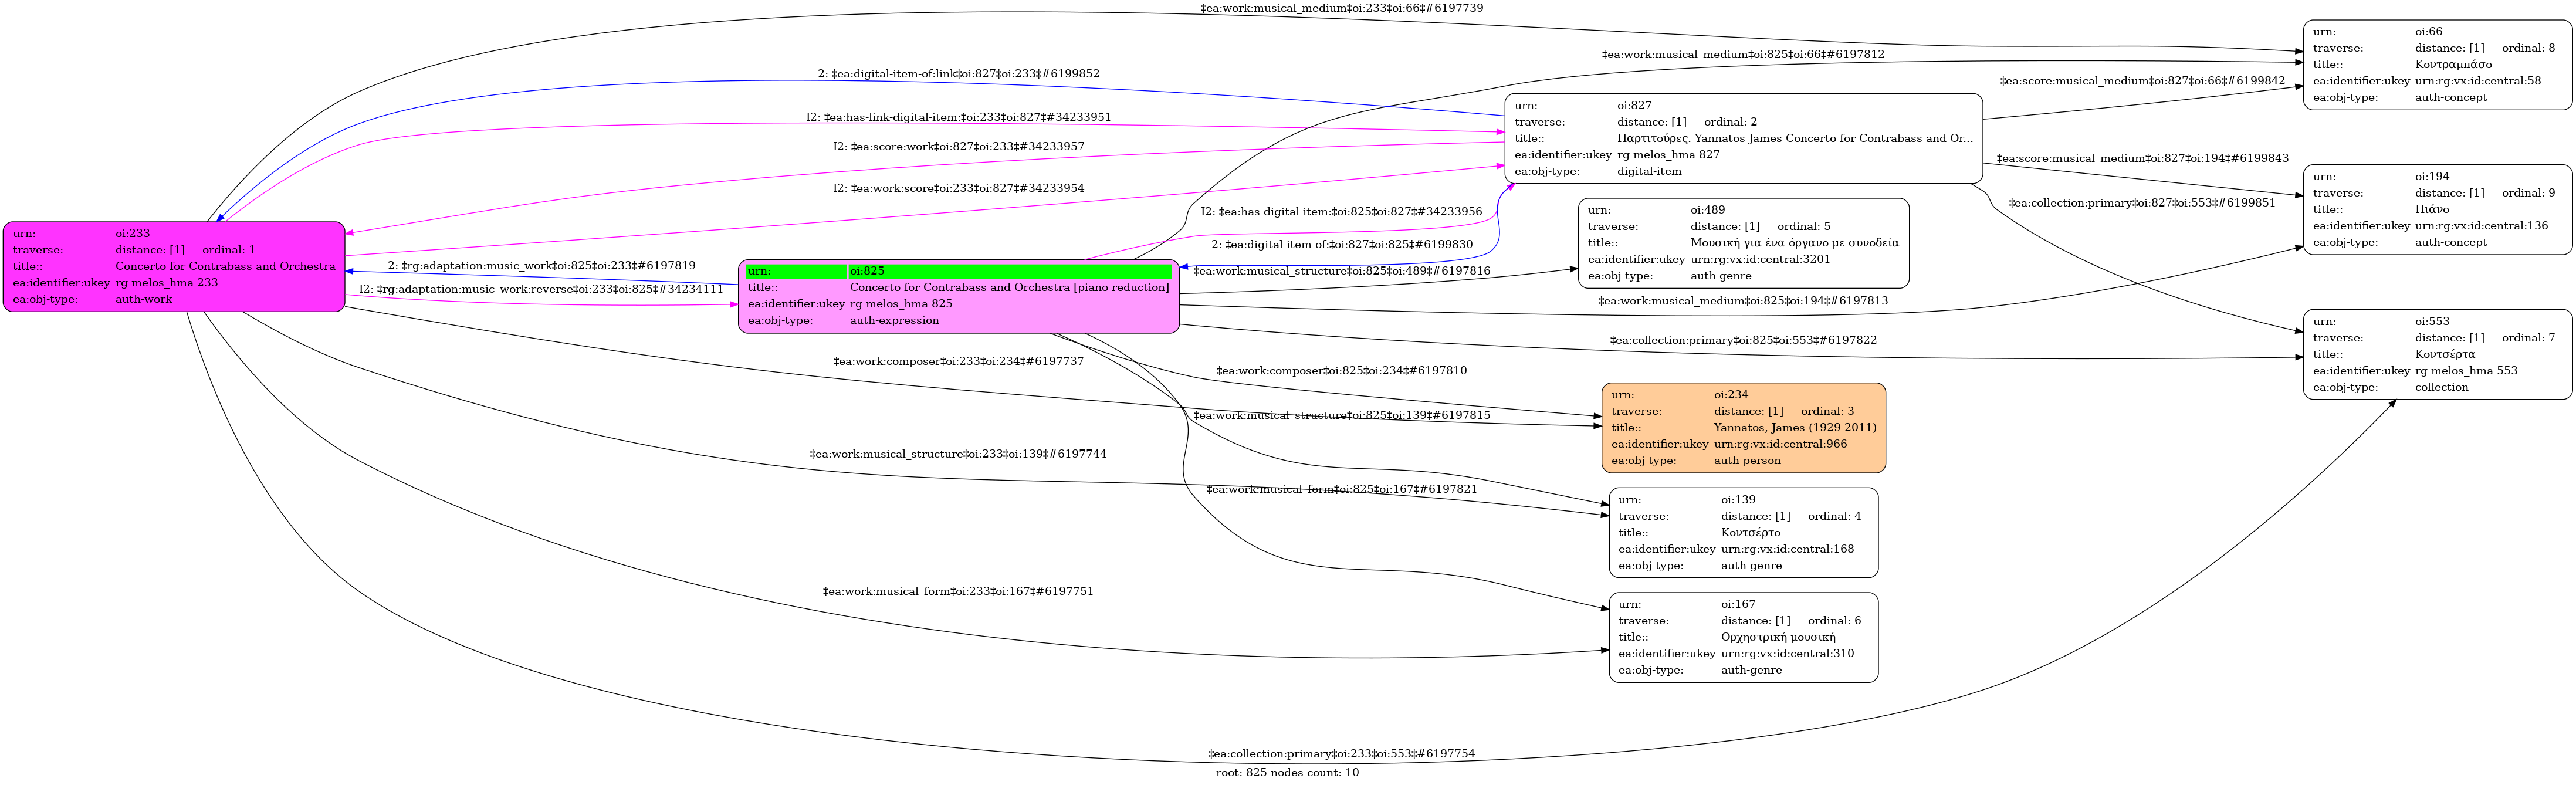Screen dimensions: 2576x785
Task: Click the digital-item-of:link edge label
Action: point(958,74)
